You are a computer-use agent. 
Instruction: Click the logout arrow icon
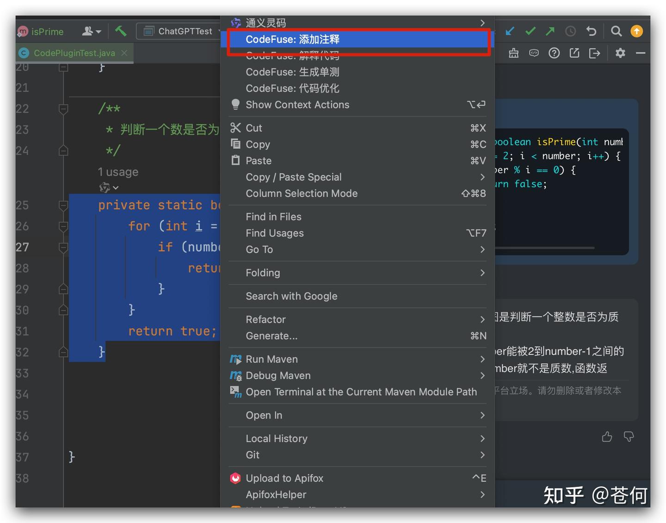click(x=595, y=53)
